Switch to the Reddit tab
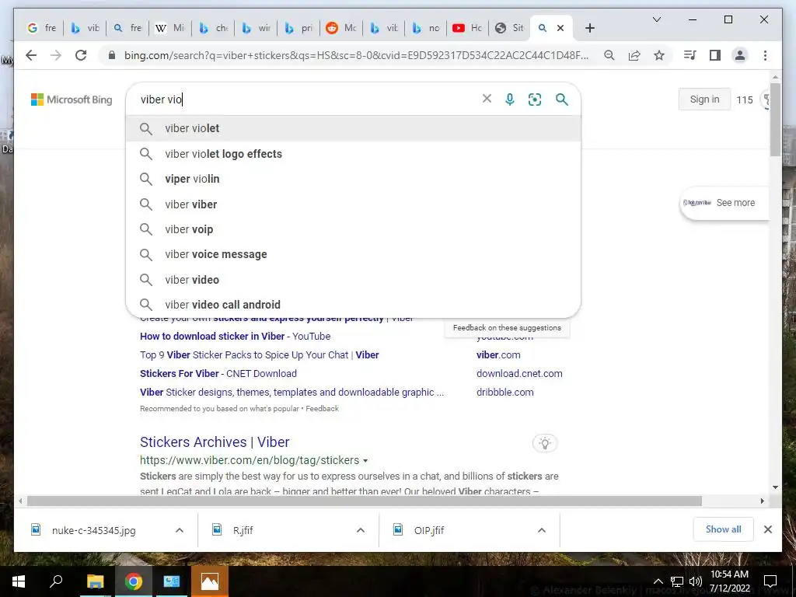796x597 pixels. click(x=341, y=29)
